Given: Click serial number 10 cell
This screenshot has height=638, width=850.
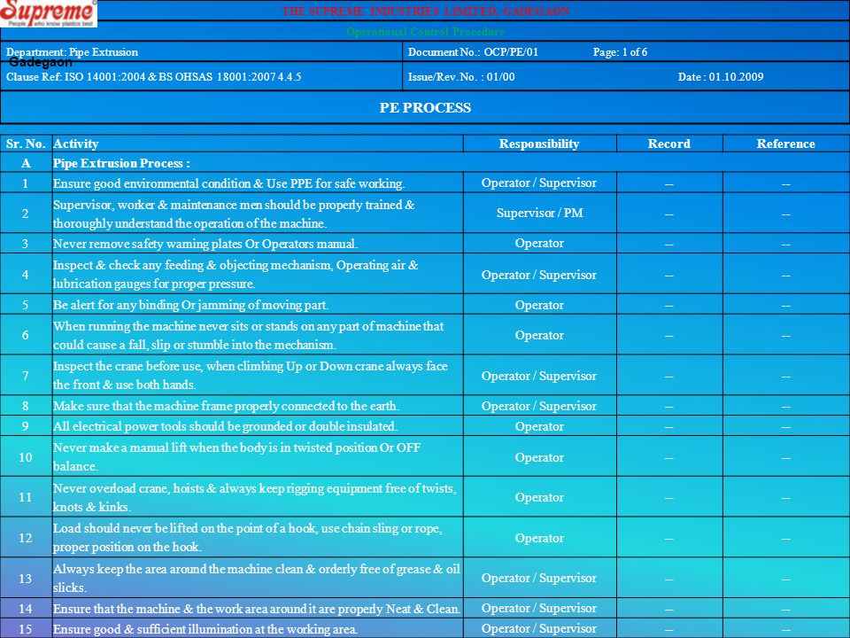Looking at the screenshot, I should tap(26, 456).
